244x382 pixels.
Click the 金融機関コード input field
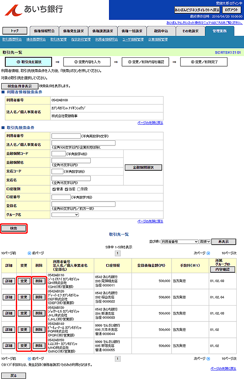click(x=59, y=154)
